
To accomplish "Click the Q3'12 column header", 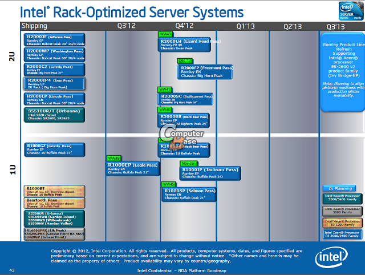I will (x=127, y=26).
